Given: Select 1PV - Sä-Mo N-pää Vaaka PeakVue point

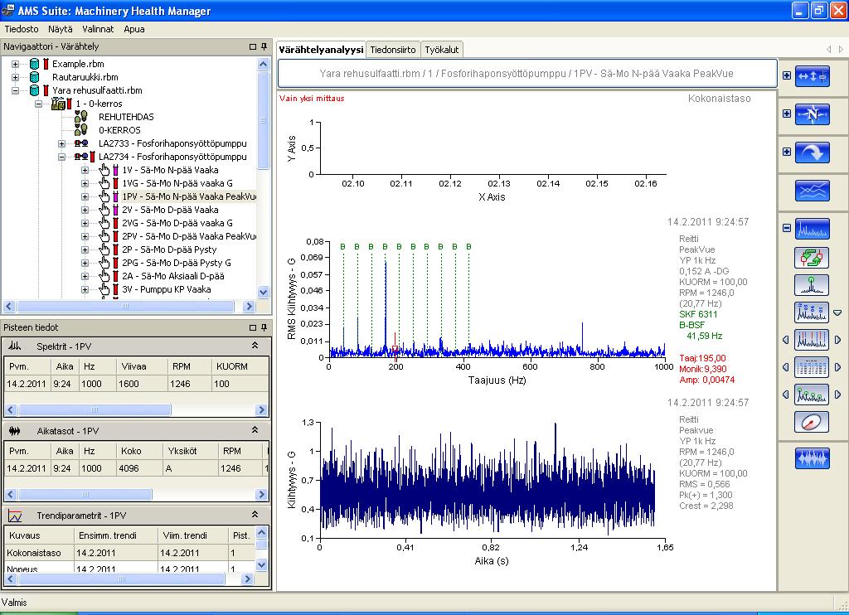Looking at the screenshot, I should 189,196.
